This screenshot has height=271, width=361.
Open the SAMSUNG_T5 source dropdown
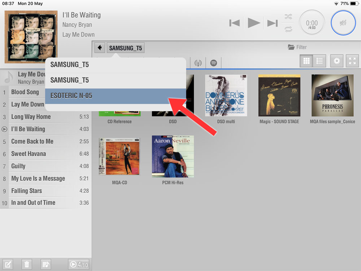pyautogui.click(x=126, y=48)
